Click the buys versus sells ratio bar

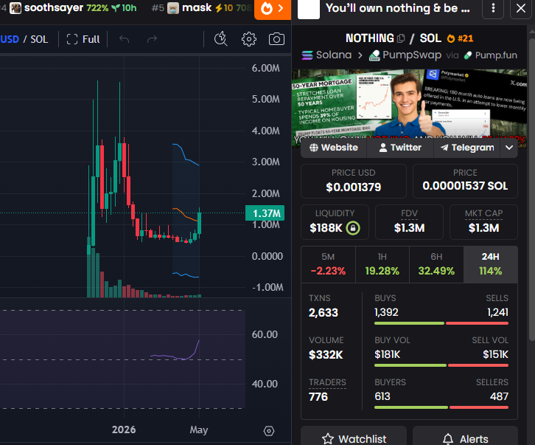click(x=441, y=323)
